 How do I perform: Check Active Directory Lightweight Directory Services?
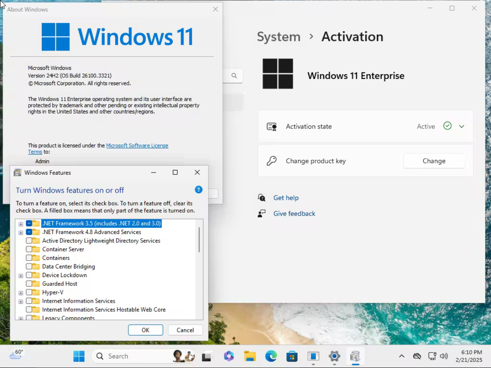coord(29,241)
